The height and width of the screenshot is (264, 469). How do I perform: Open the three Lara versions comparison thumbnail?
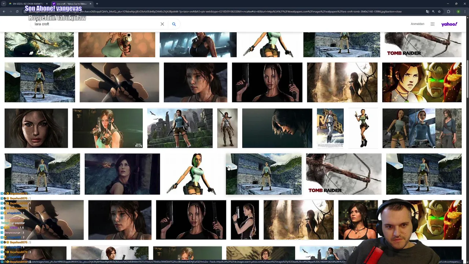point(422,128)
